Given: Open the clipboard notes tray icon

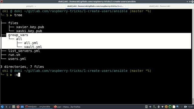Looking at the screenshot, I should [174, 107].
